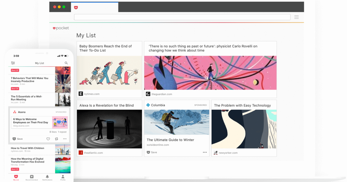Viewport: 347px width, 182px height.
Task: Open more options on Asana post
Action: pyautogui.click(x=65, y=139)
